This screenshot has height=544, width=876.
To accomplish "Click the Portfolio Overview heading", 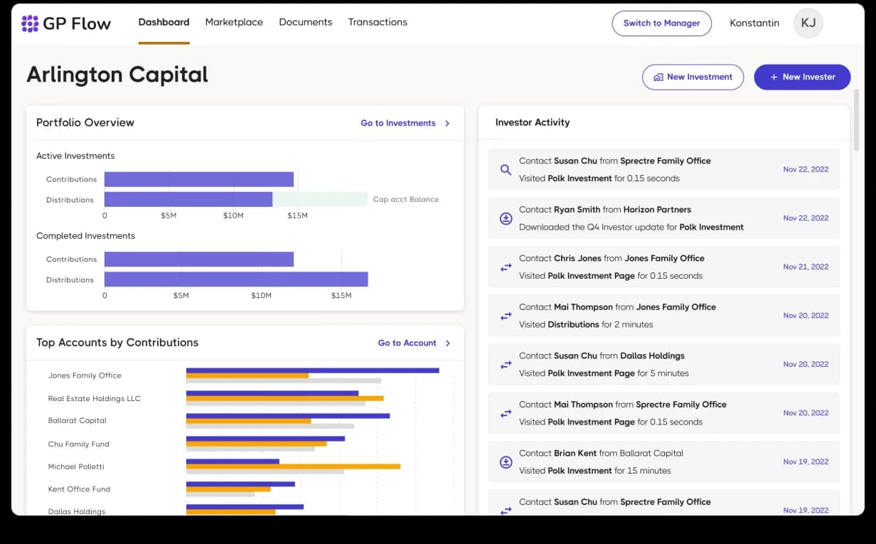I will [85, 122].
